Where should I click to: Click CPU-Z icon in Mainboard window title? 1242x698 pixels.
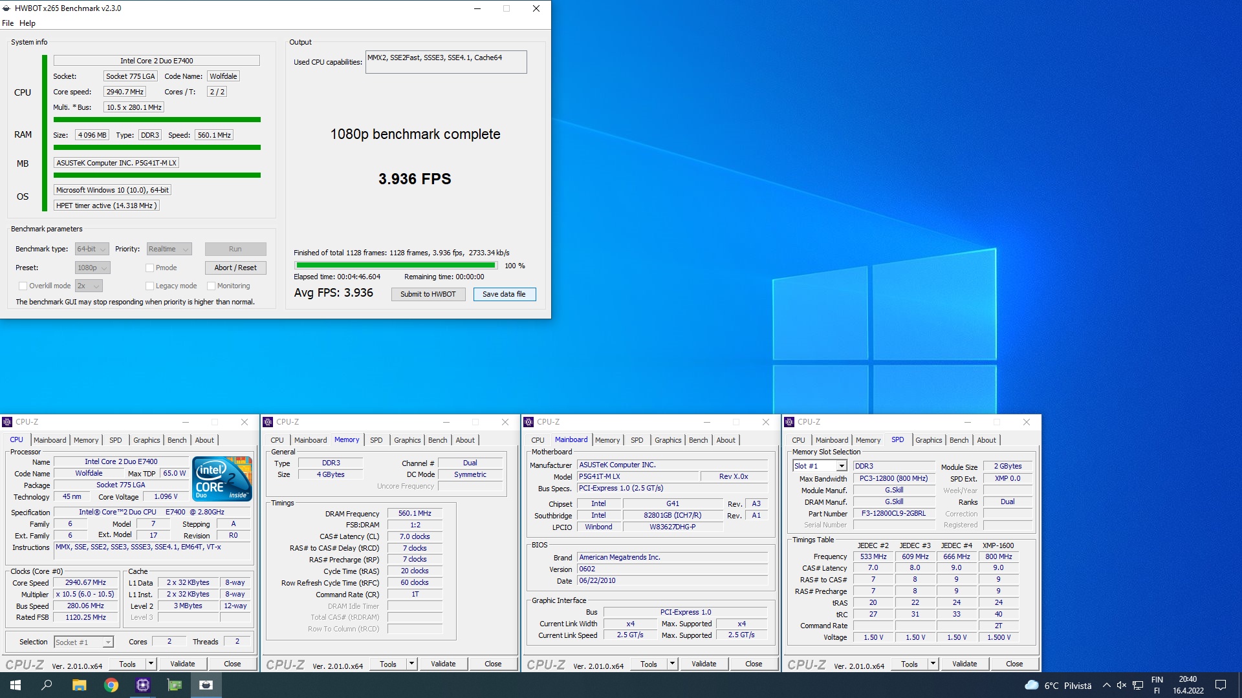pyautogui.click(x=529, y=422)
